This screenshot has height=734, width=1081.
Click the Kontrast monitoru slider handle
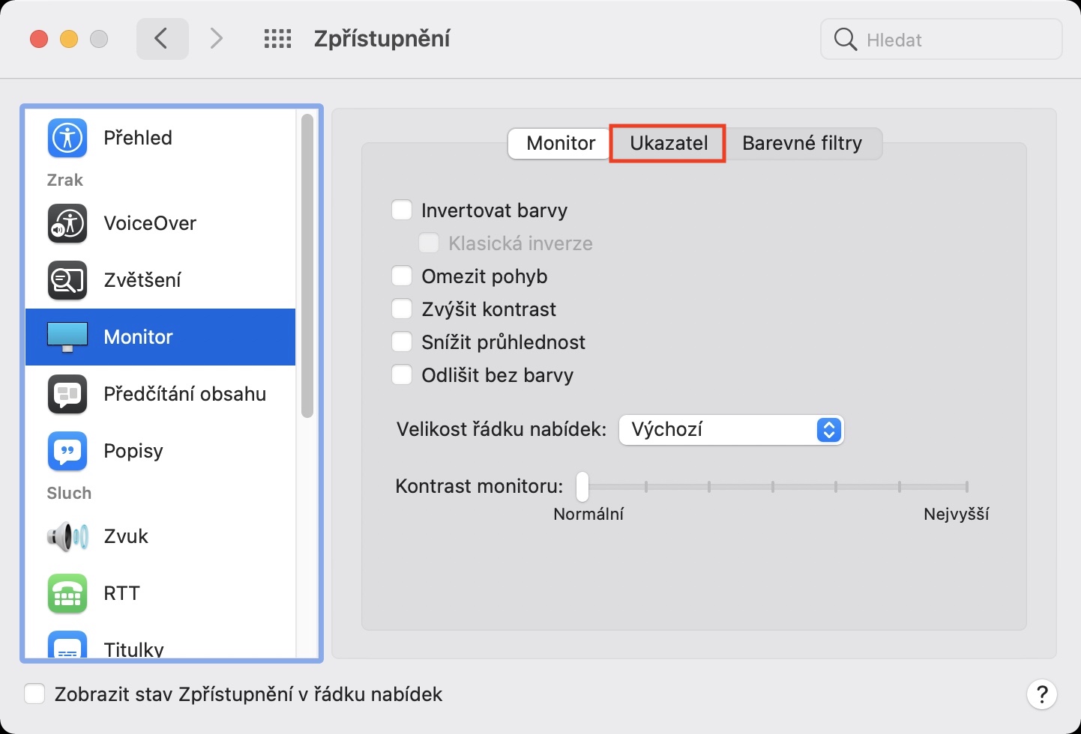coord(582,487)
